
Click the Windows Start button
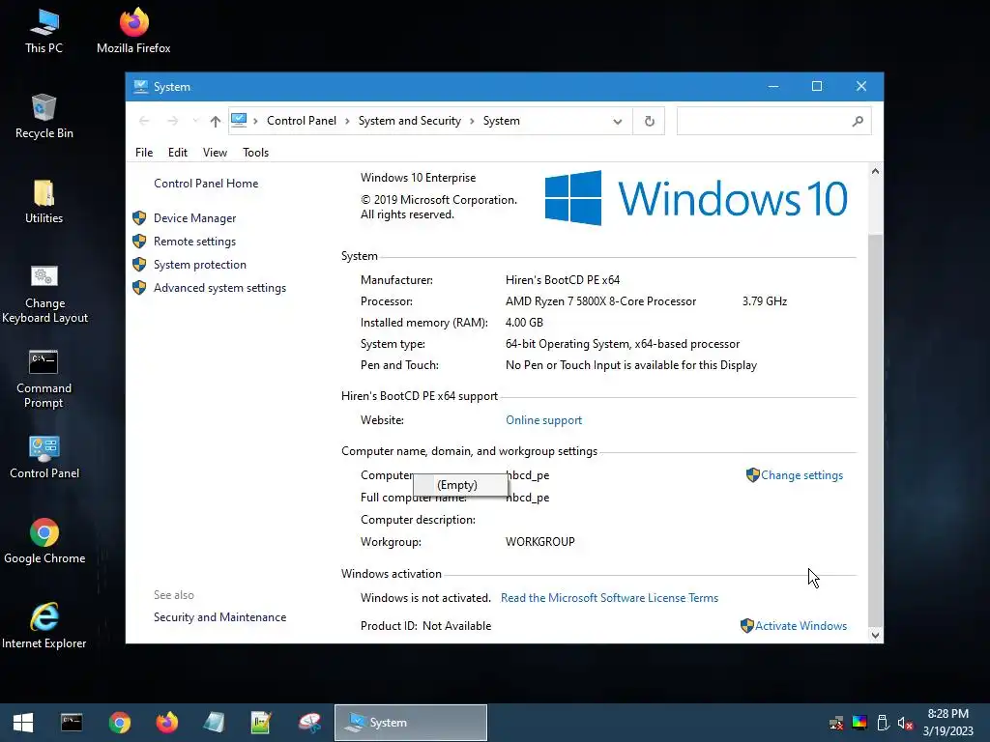tap(23, 723)
